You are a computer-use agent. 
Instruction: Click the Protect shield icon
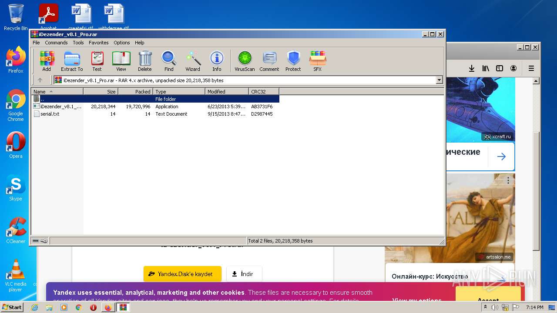(x=293, y=61)
